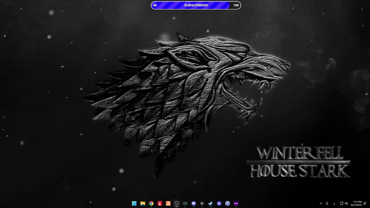Image resolution: width=370 pixels, height=208 pixels.
Task: Open the volume control tray icon
Action: (x=346, y=203)
